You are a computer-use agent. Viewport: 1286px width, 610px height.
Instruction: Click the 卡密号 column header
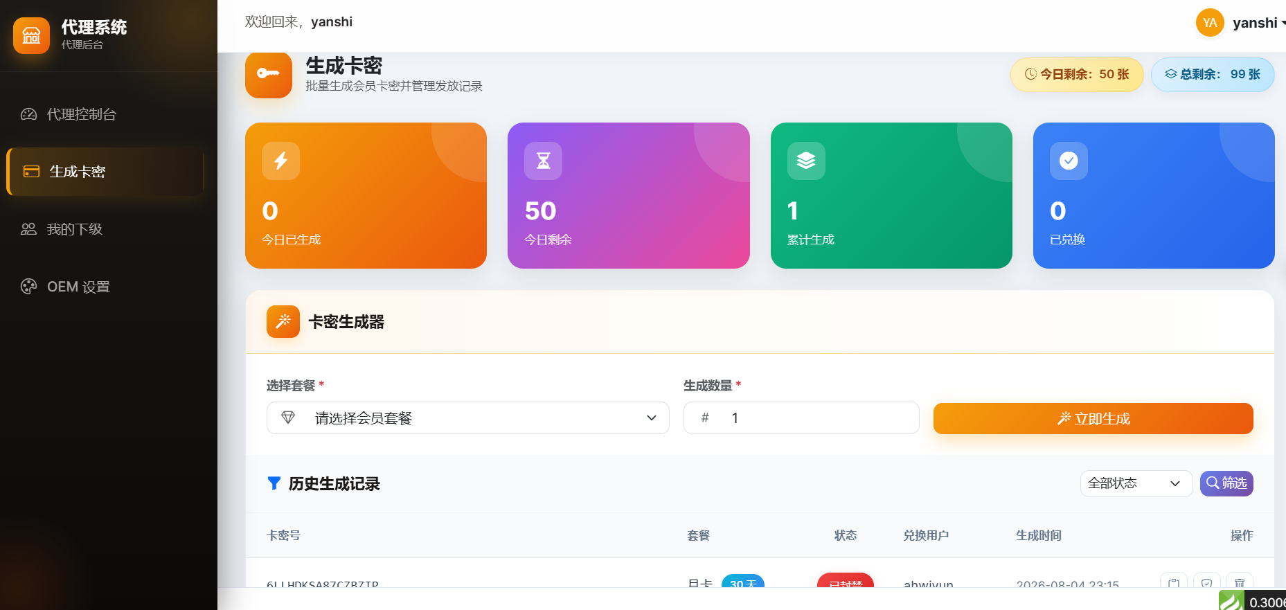(x=283, y=535)
